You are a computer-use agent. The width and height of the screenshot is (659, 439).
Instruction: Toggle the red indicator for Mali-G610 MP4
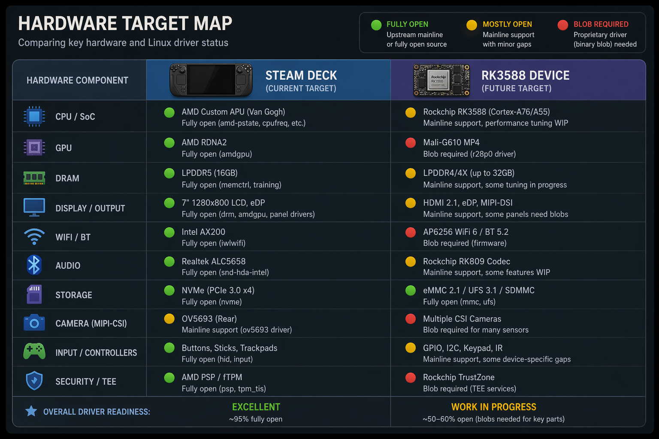tap(411, 143)
